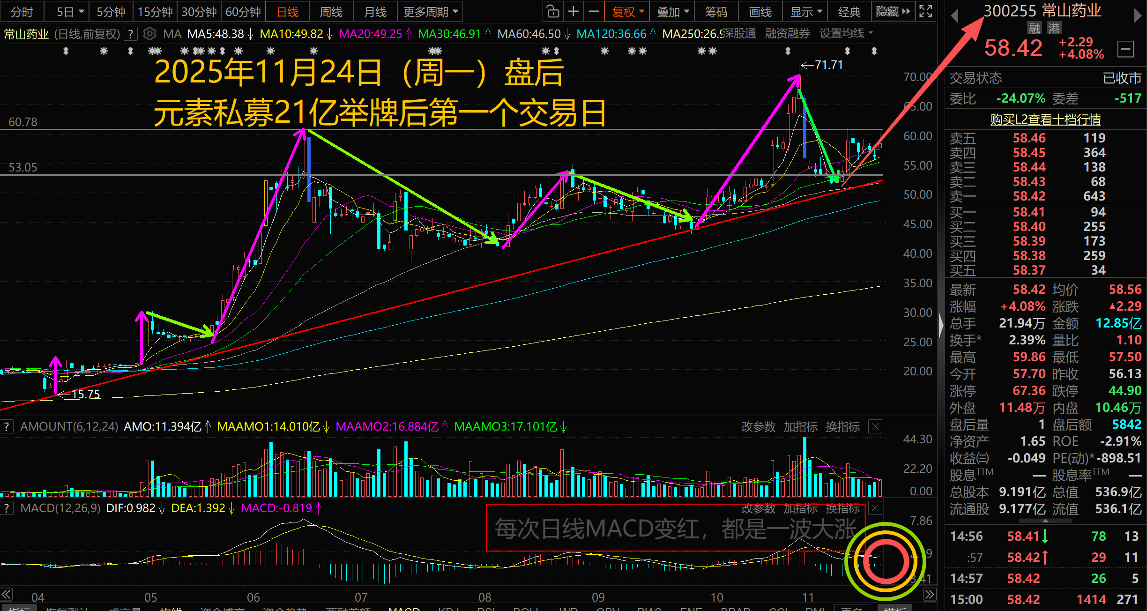Click the chart lock icon

pos(553,11)
